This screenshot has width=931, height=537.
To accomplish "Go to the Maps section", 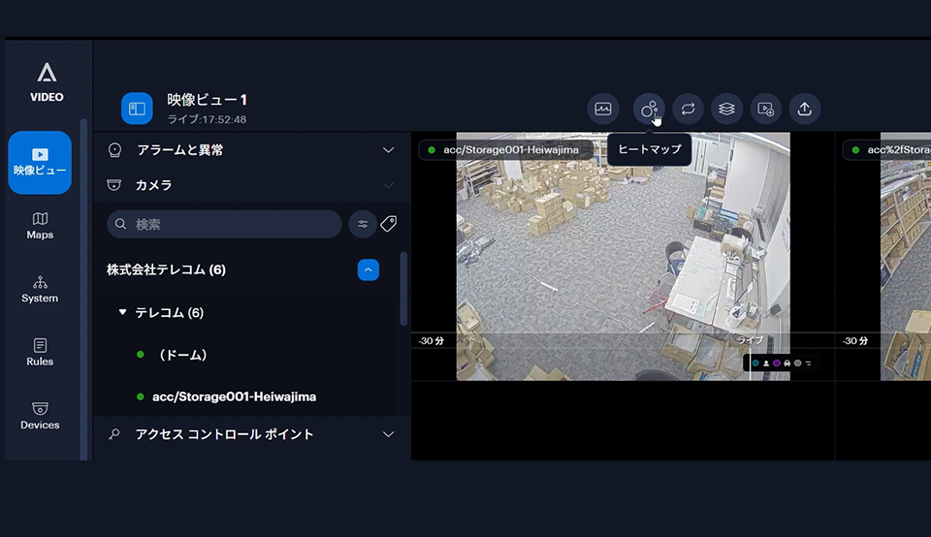I will pyautogui.click(x=40, y=226).
